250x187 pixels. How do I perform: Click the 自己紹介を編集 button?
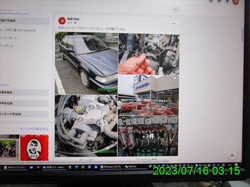pos(24,21)
